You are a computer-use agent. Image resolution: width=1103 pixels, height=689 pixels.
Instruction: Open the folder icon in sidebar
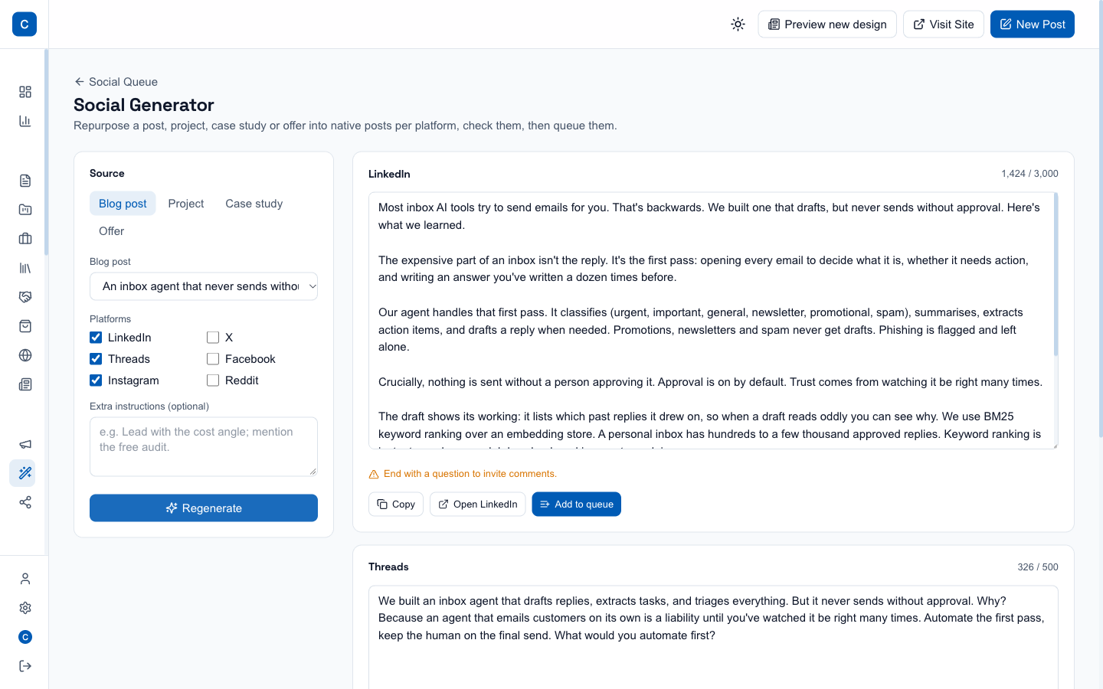(x=25, y=210)
